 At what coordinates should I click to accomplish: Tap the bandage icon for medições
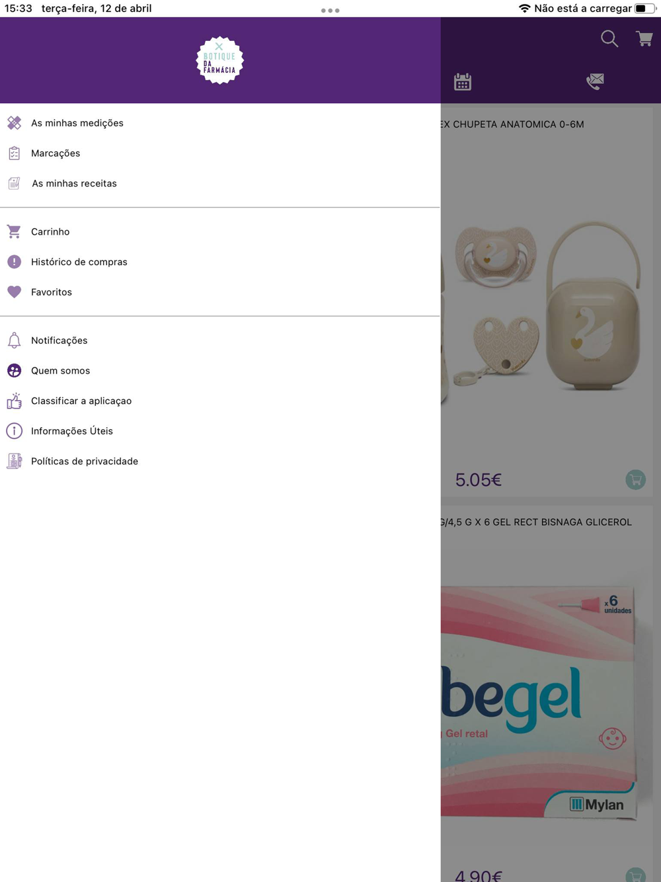click(14, 123)
